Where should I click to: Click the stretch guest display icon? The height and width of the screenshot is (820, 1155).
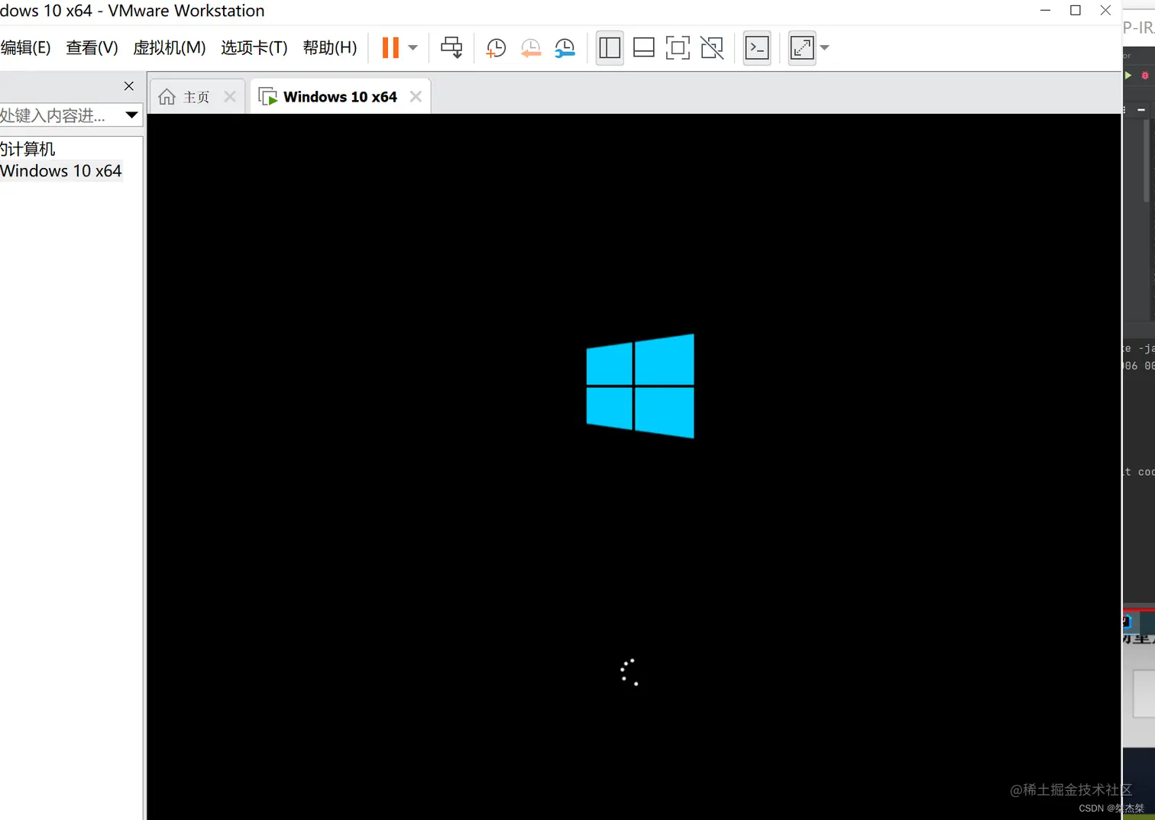tap(802, 47)
